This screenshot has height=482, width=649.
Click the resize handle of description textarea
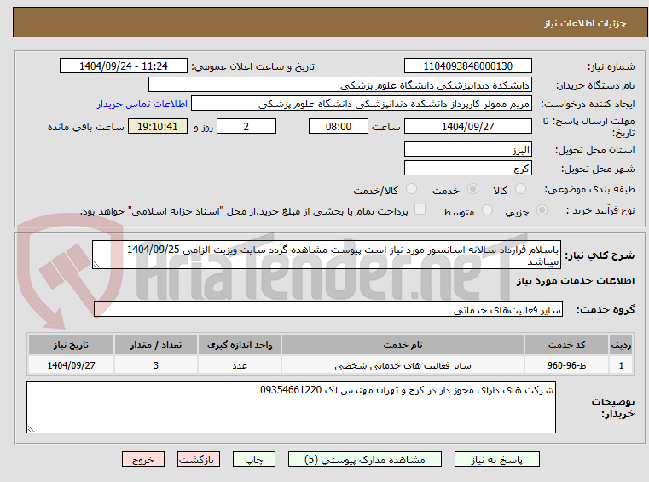coord(96,265)
